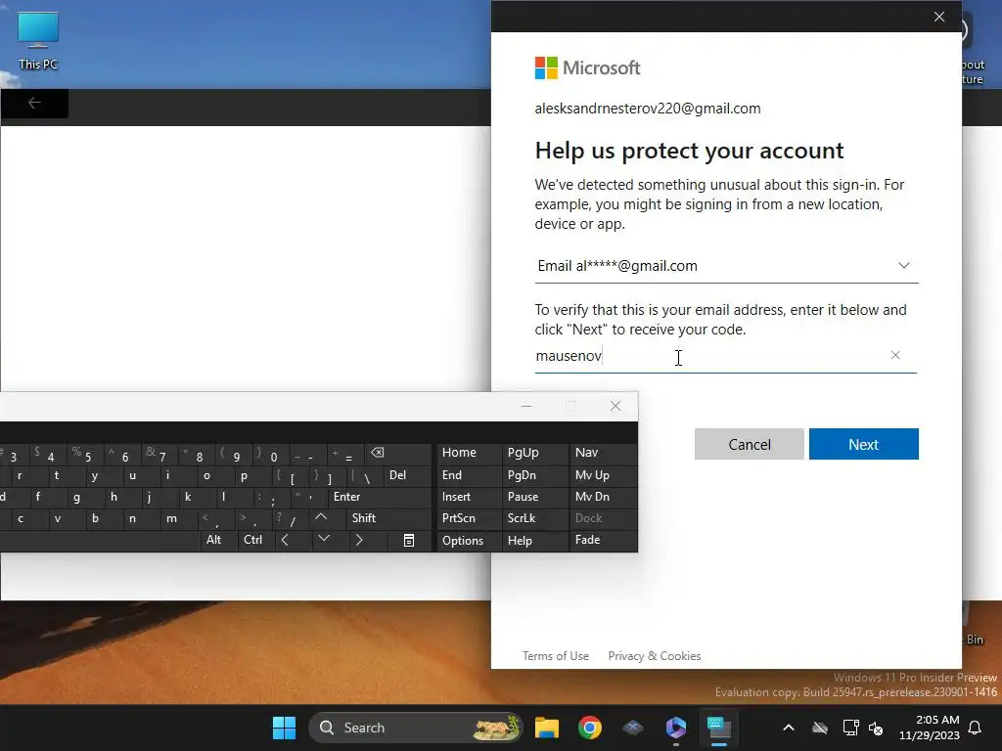The image size is (1002, 751).
Task: Tap Enter key on on-screen keyboard
Action: coord(380,497)
